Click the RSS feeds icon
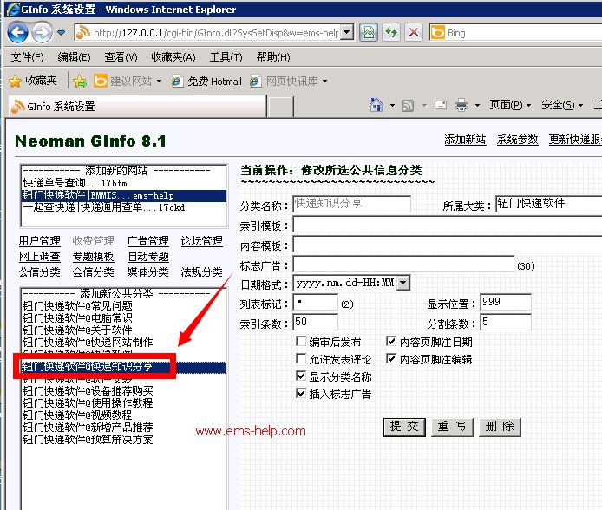602x510 pixels. [x=408, y=105]
